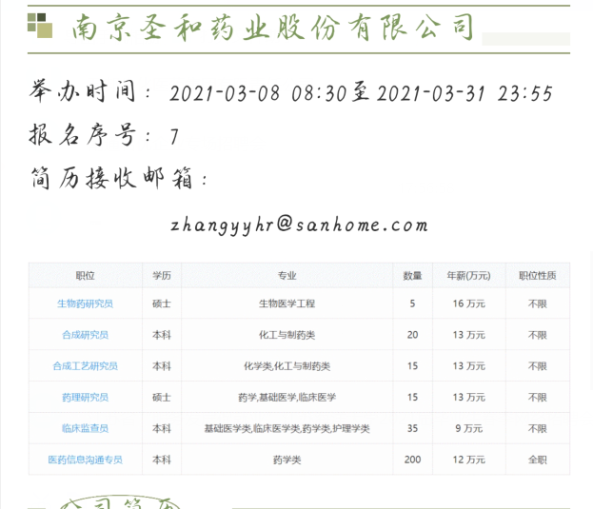Open the 合成研究员 job link

click(85, 335)
